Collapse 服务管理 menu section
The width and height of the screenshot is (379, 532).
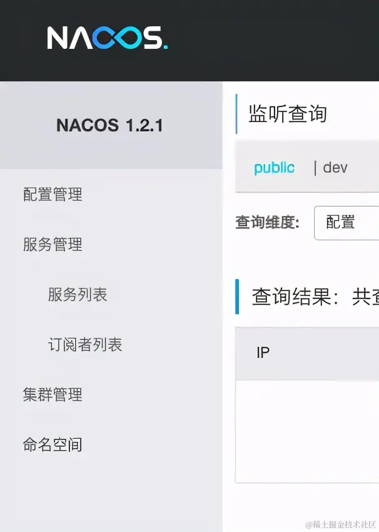click(53, 244)
